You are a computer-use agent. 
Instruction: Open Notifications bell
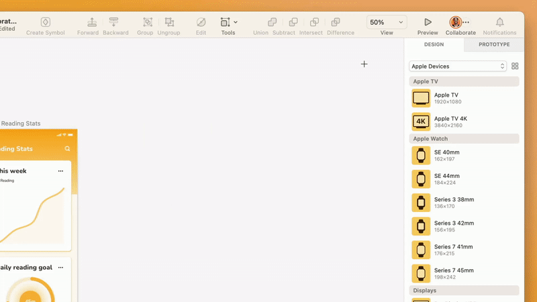(x=499, y=22)
